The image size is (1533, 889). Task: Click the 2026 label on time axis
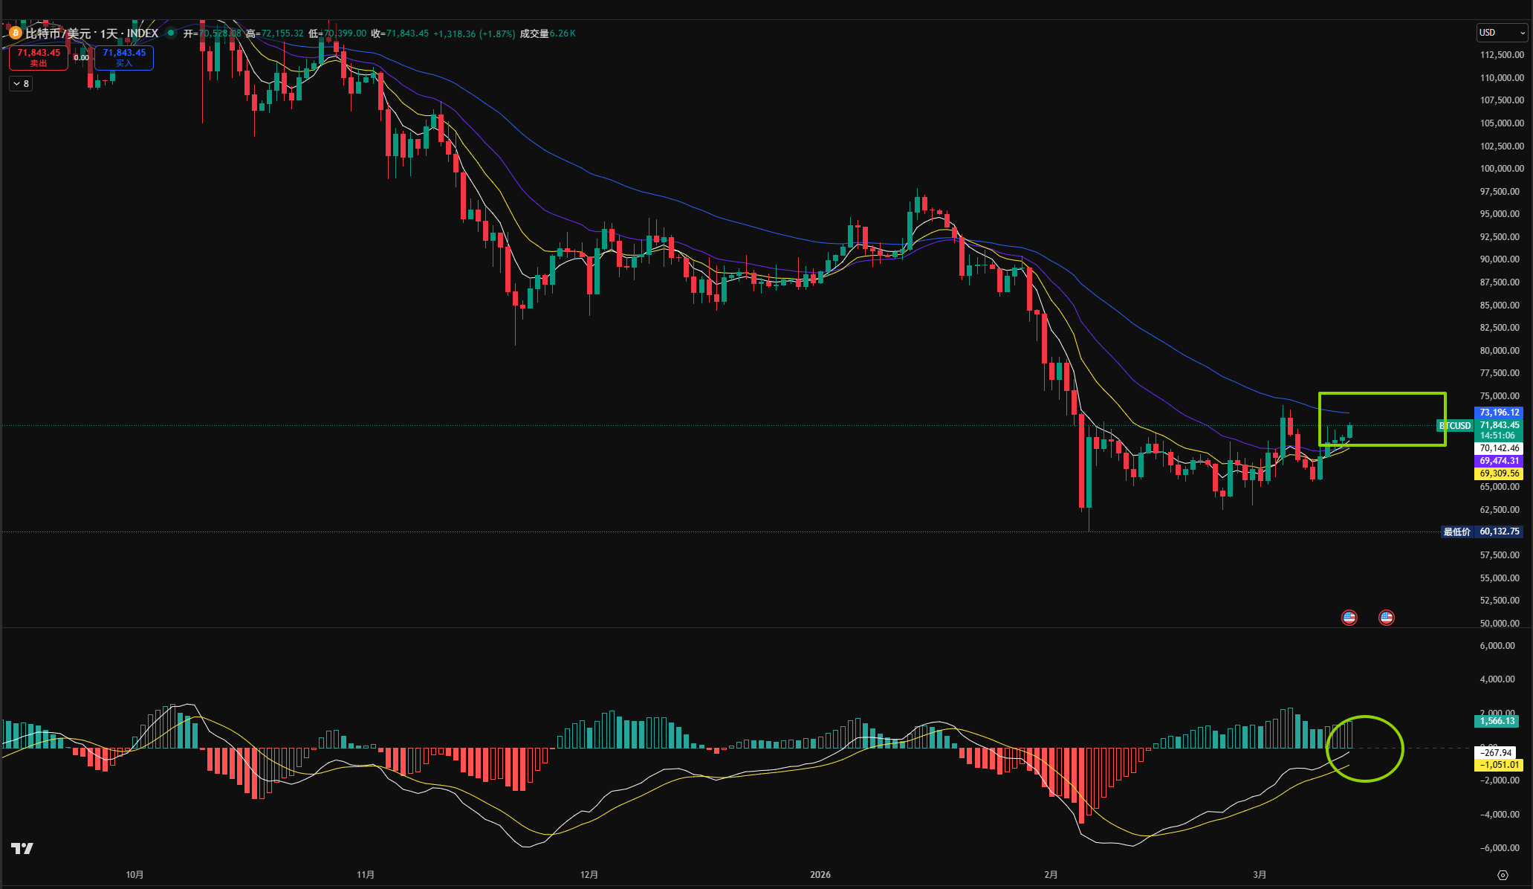[820, 875]
